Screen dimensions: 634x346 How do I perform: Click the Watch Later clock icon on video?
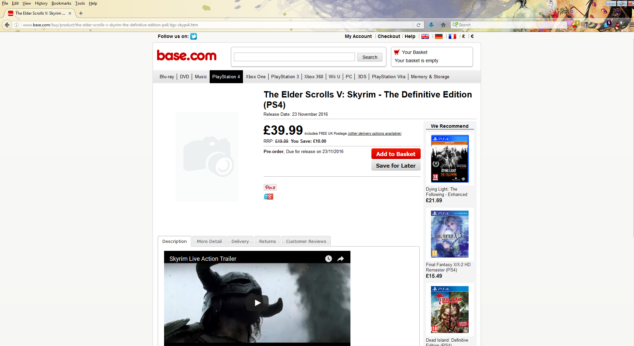[x=328, y=259]
